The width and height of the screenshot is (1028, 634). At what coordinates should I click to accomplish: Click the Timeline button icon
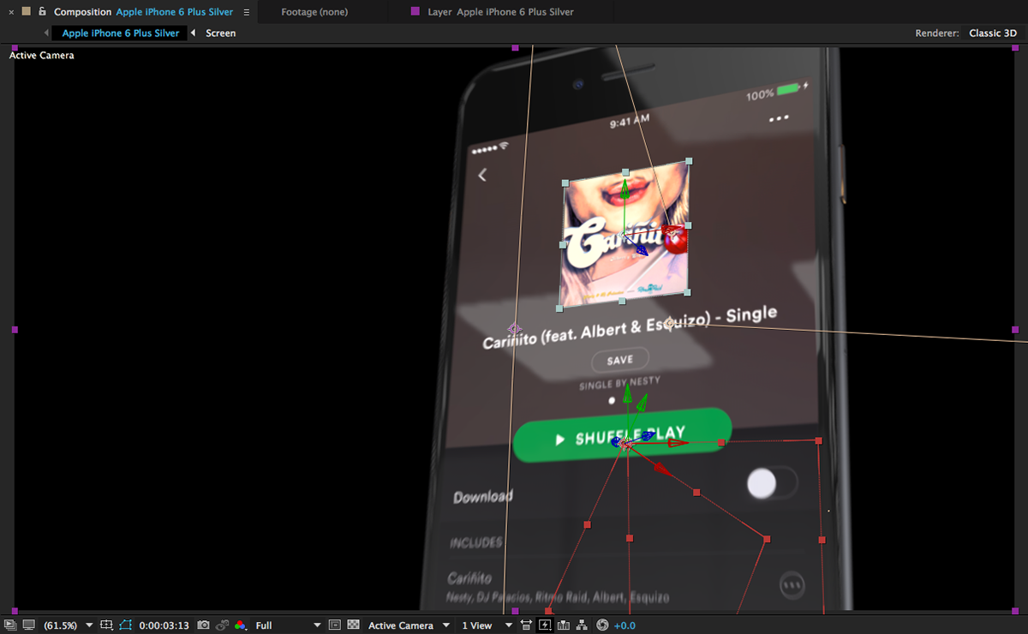[x=564, y=625]
